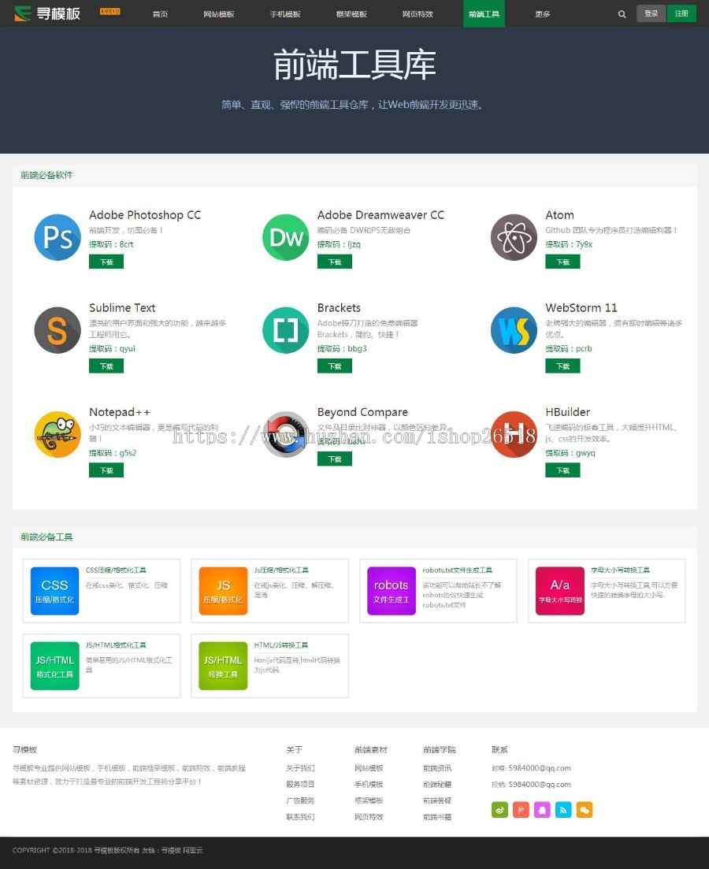Open the Js压缩/格式化工具 title link
709x869 pixels.
(281, 570)
